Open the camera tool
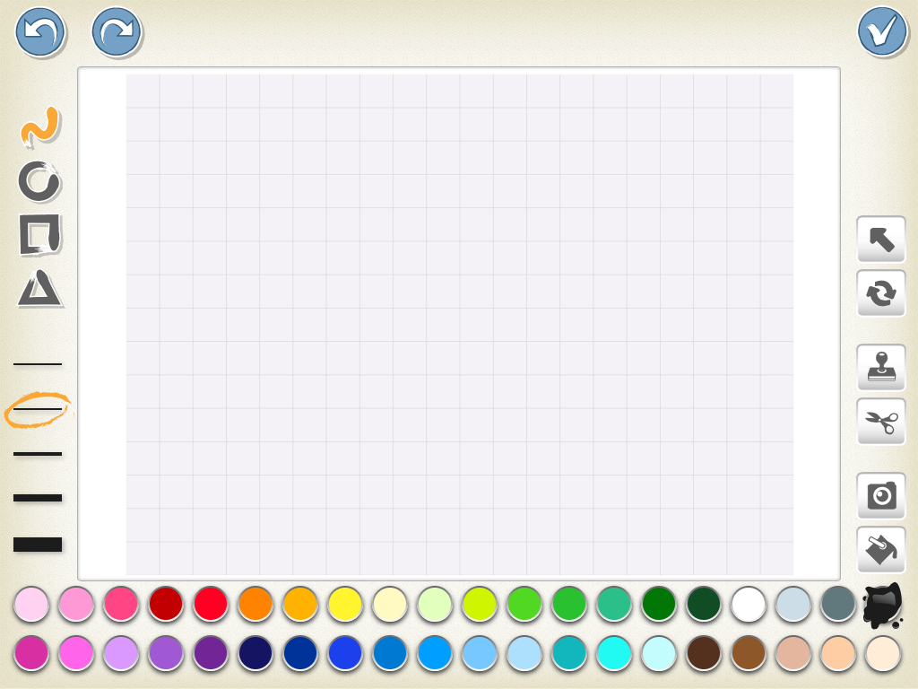This screenshot has height=689, width=918. tap(881, 495)
